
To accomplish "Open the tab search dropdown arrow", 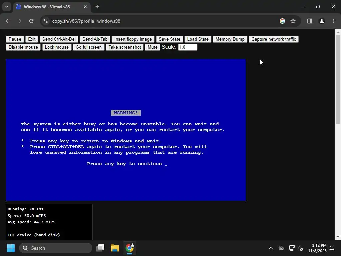I will point(7,7).
